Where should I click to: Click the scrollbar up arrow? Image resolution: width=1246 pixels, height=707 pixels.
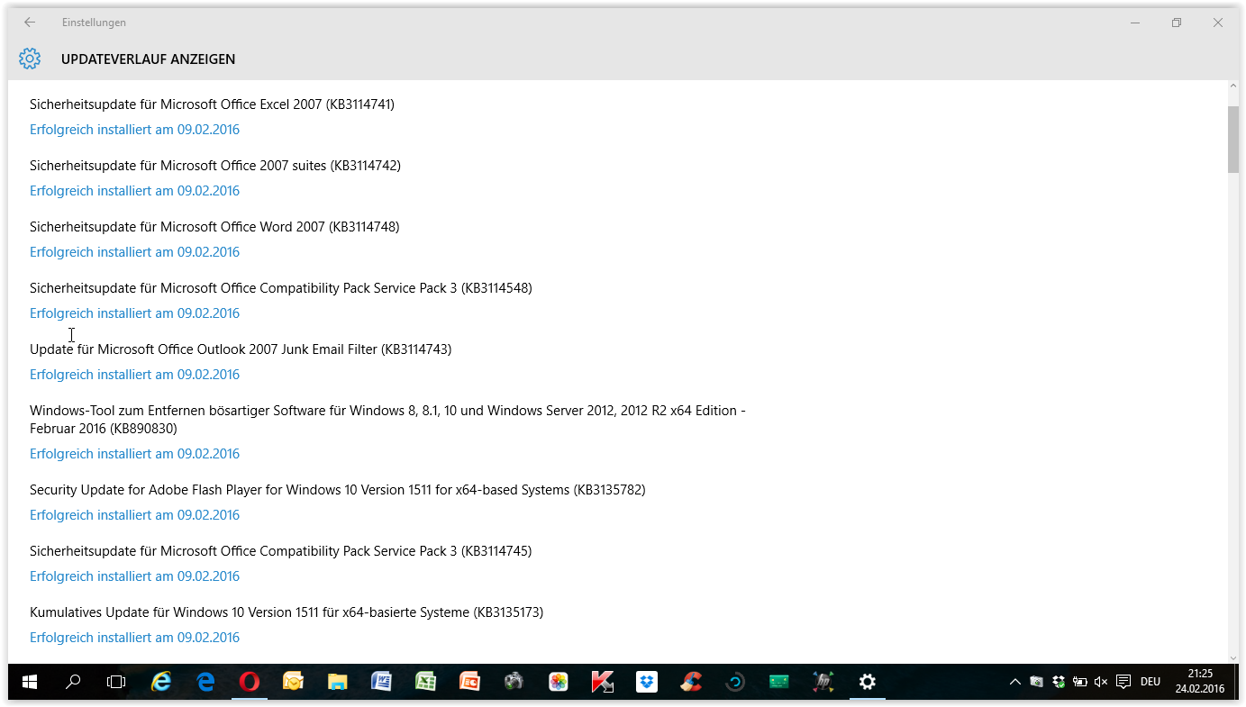coord(1232,86)
